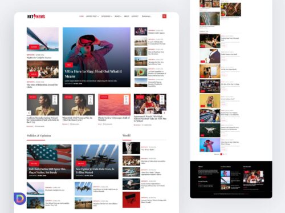Image resolution: width=285 pixels, height=213 pixels.
Task: Open small jets thumbnail under Politics
Action: [x=83, y=188]
